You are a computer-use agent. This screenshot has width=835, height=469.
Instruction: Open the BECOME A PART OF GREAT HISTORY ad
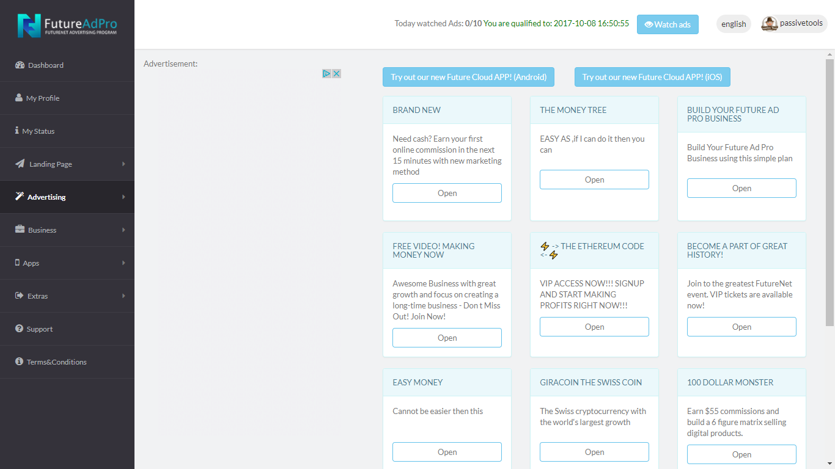[741, 327]
